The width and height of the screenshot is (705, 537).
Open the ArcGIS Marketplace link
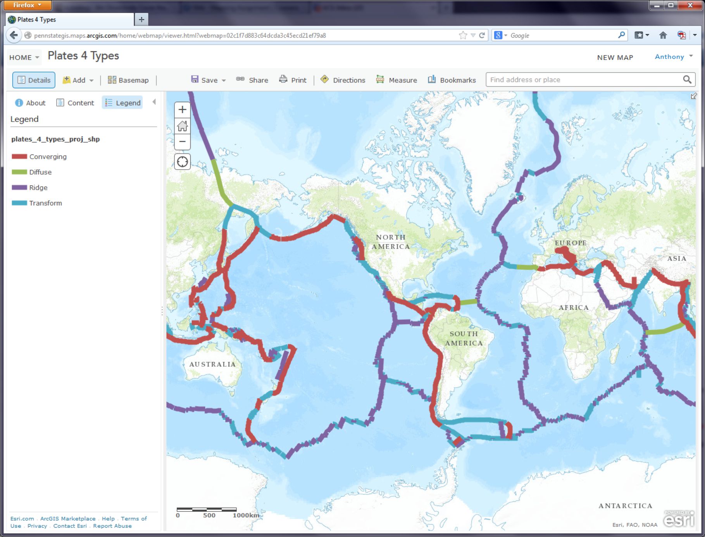(x=68, y=518)
